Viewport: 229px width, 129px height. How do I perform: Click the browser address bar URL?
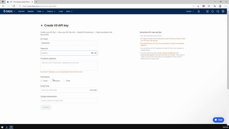[x=39, y=6]
